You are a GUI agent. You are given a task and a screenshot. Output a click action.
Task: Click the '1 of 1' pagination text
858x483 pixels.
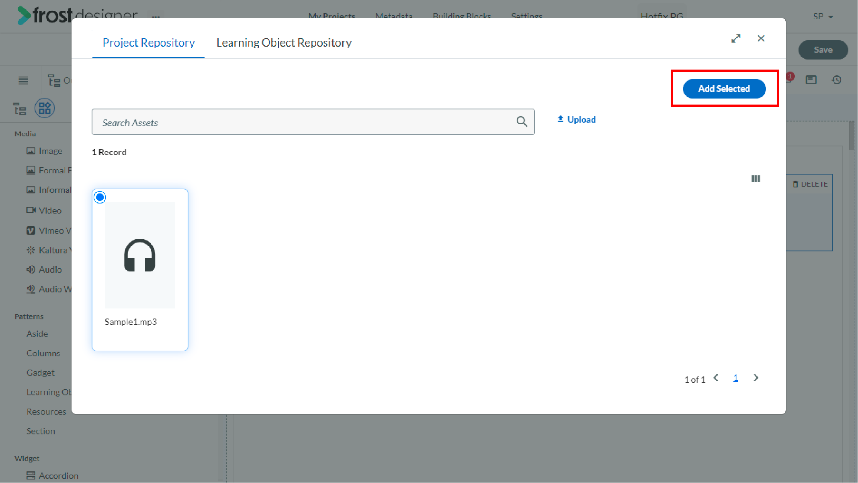pos(695,380)
